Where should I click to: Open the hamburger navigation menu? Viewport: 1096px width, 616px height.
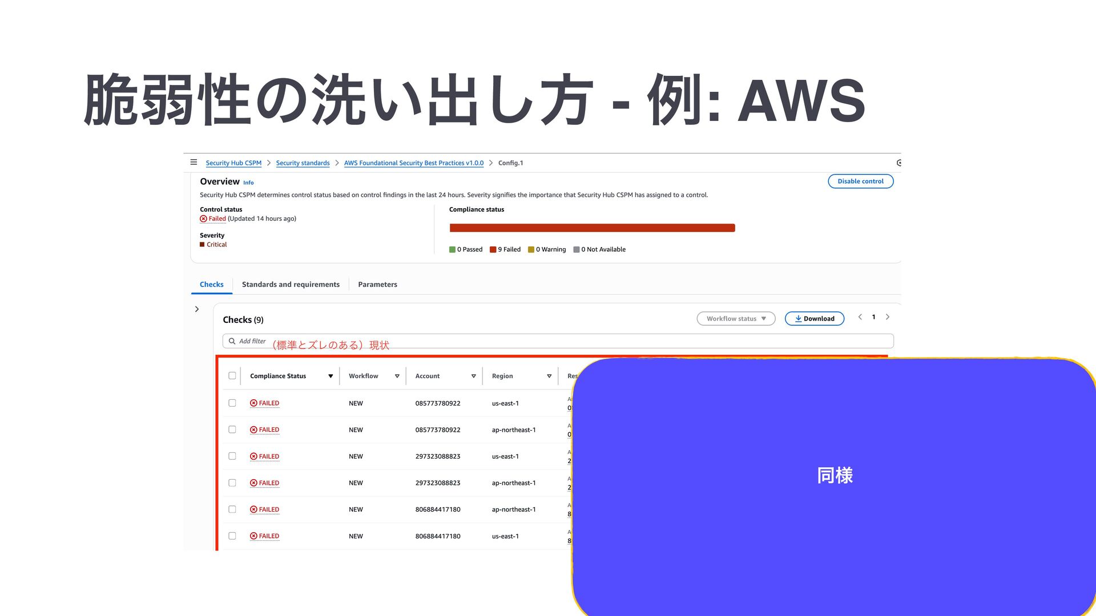194,163
